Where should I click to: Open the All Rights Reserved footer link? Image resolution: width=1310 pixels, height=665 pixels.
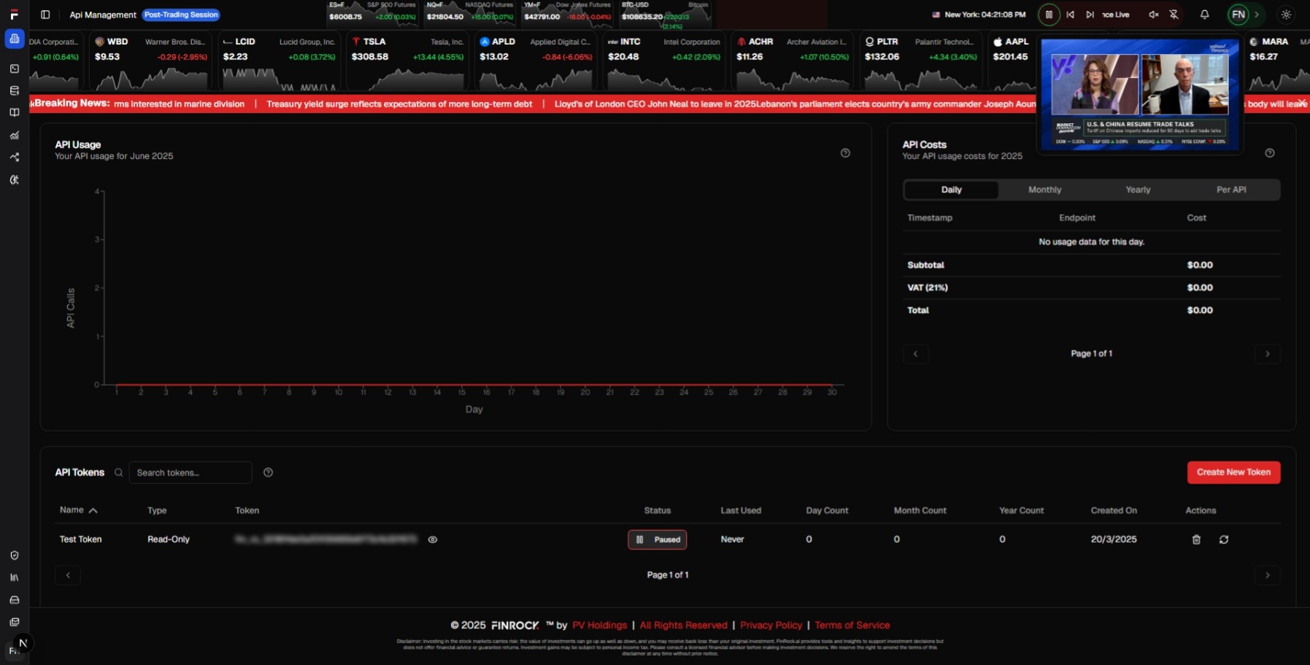point(683,625)
